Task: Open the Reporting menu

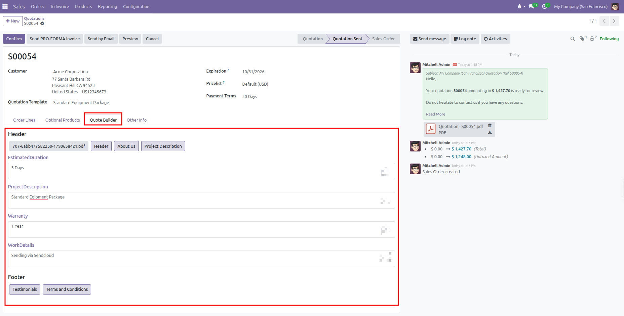Action: point(108,6)
